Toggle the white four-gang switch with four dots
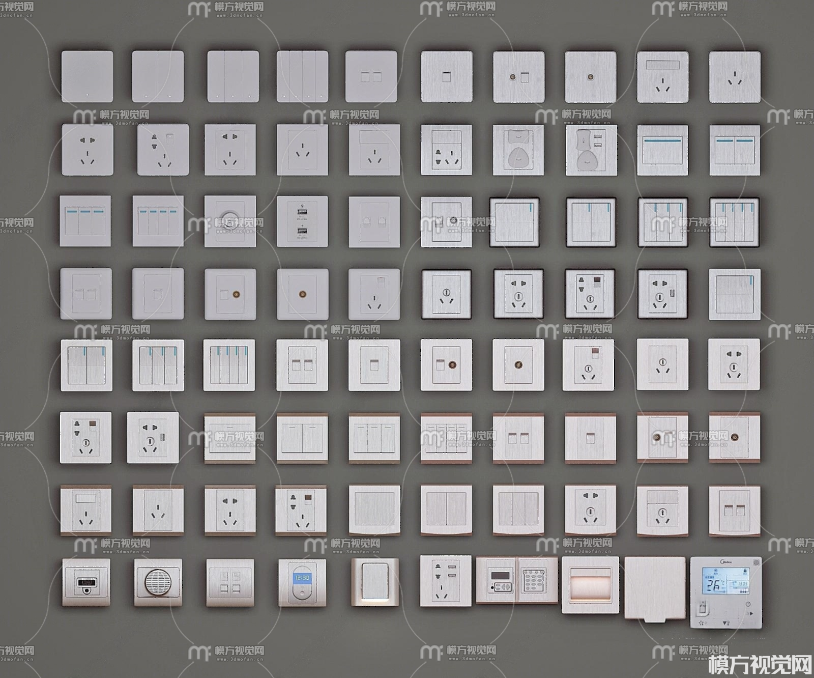 pyautogui.click(x=302, y=76)
